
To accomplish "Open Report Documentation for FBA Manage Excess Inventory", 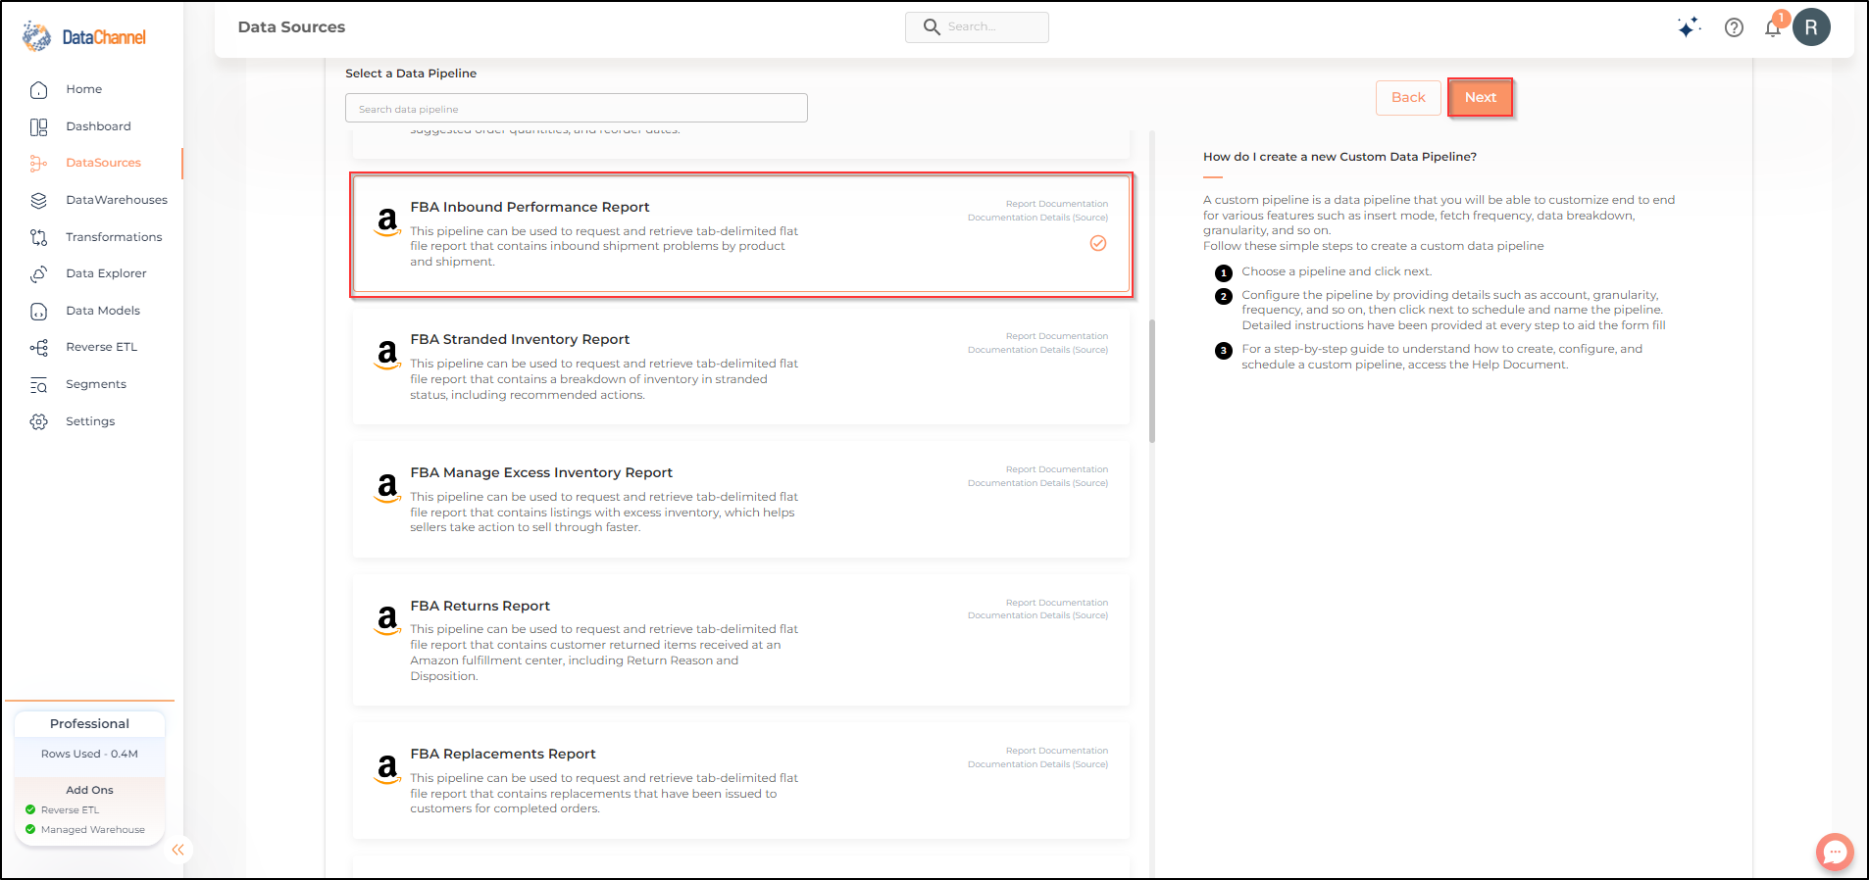I will [1057, 469].
